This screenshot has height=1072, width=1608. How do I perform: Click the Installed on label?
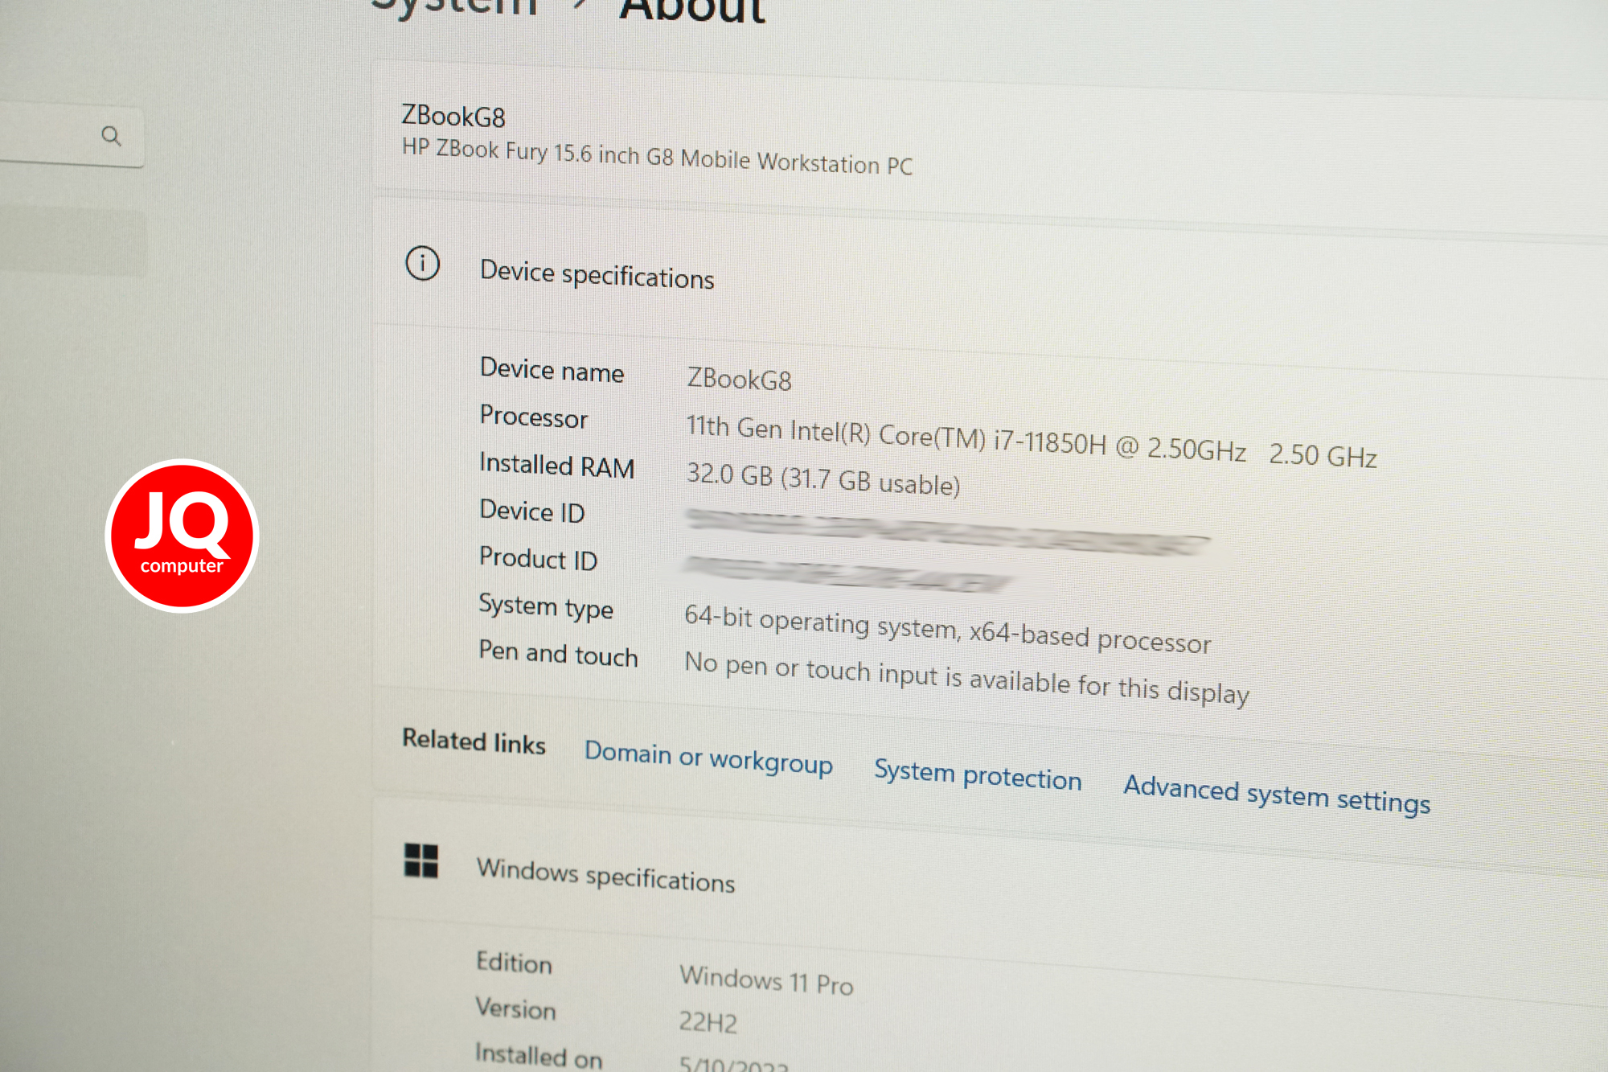tap(538, 1055)
